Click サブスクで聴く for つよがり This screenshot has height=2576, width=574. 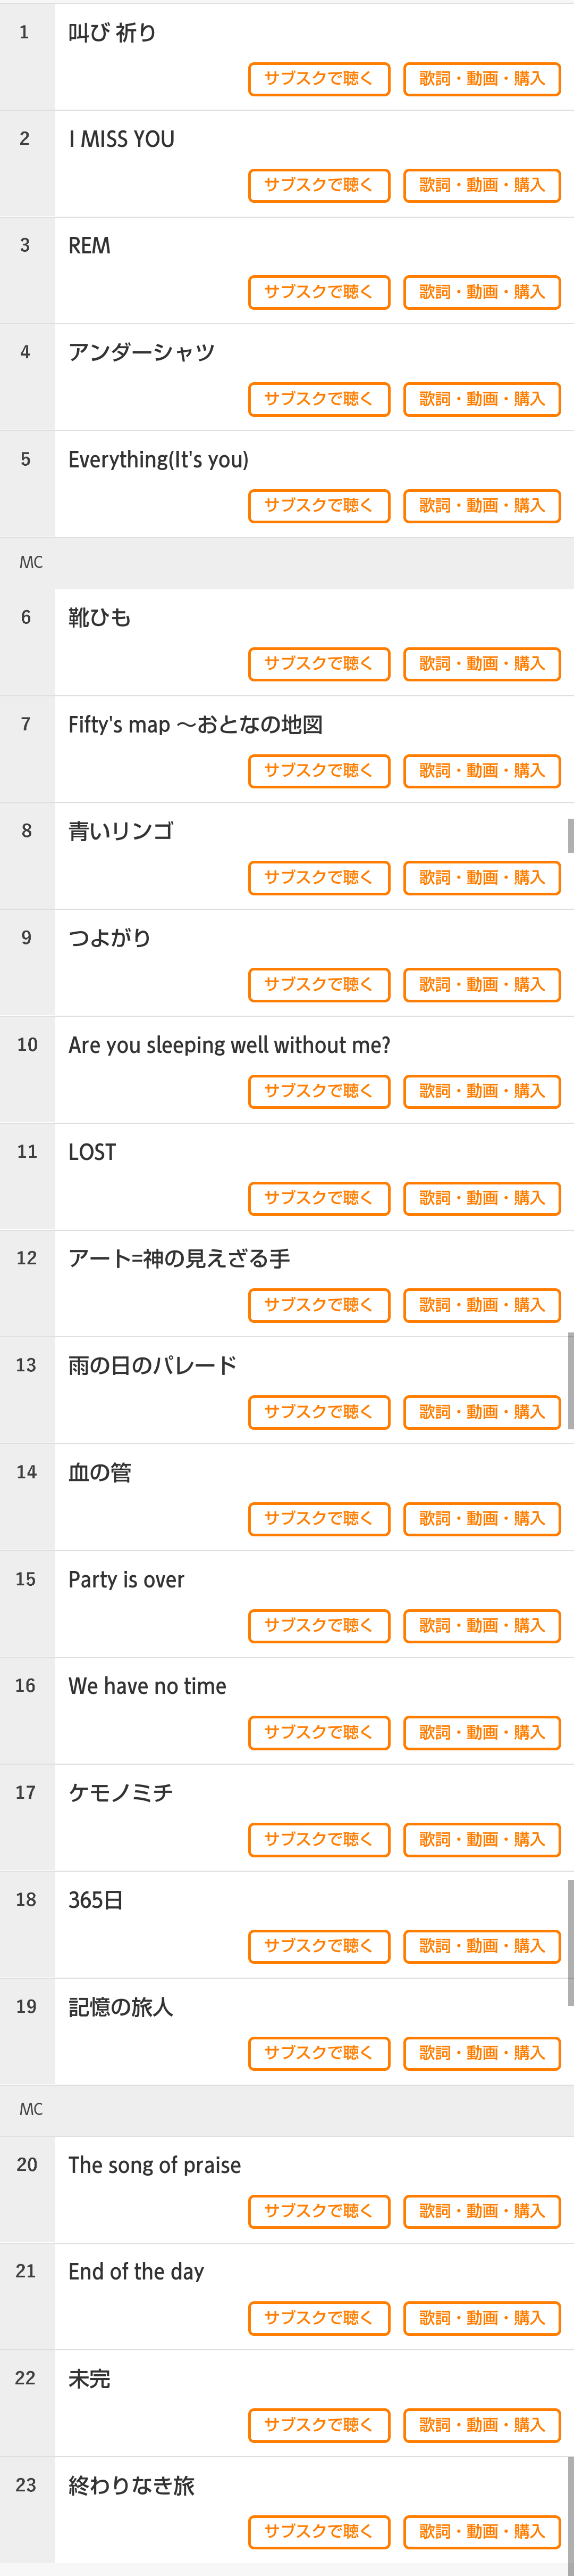click(318, 985)
